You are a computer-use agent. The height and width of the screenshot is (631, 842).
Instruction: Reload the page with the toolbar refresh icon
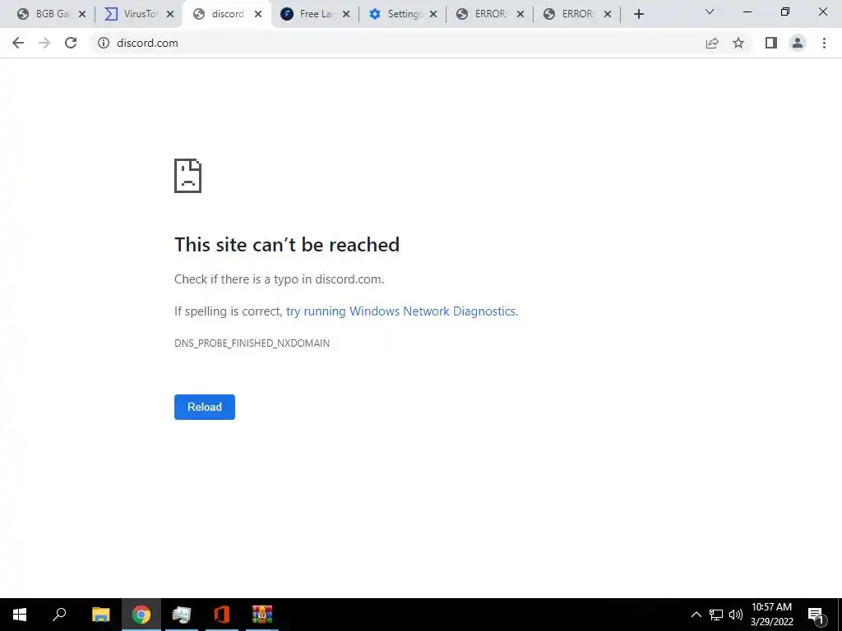(71, 43)
